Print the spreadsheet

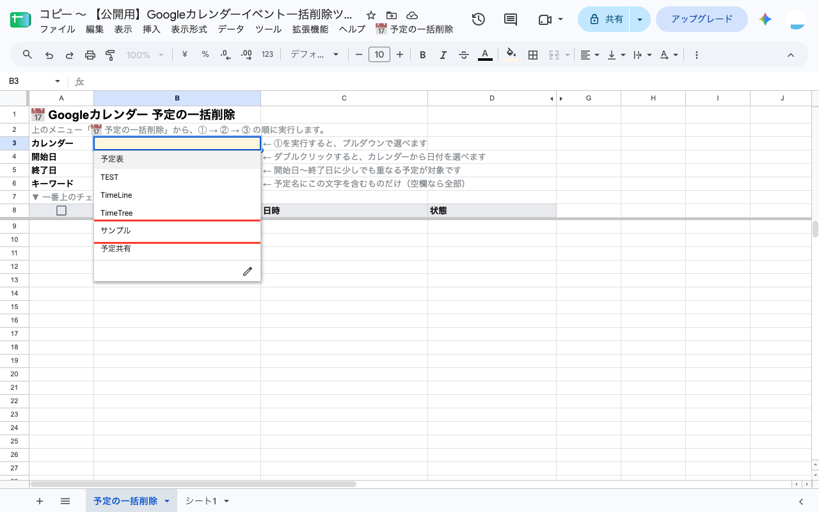click(x=90, y=55)
